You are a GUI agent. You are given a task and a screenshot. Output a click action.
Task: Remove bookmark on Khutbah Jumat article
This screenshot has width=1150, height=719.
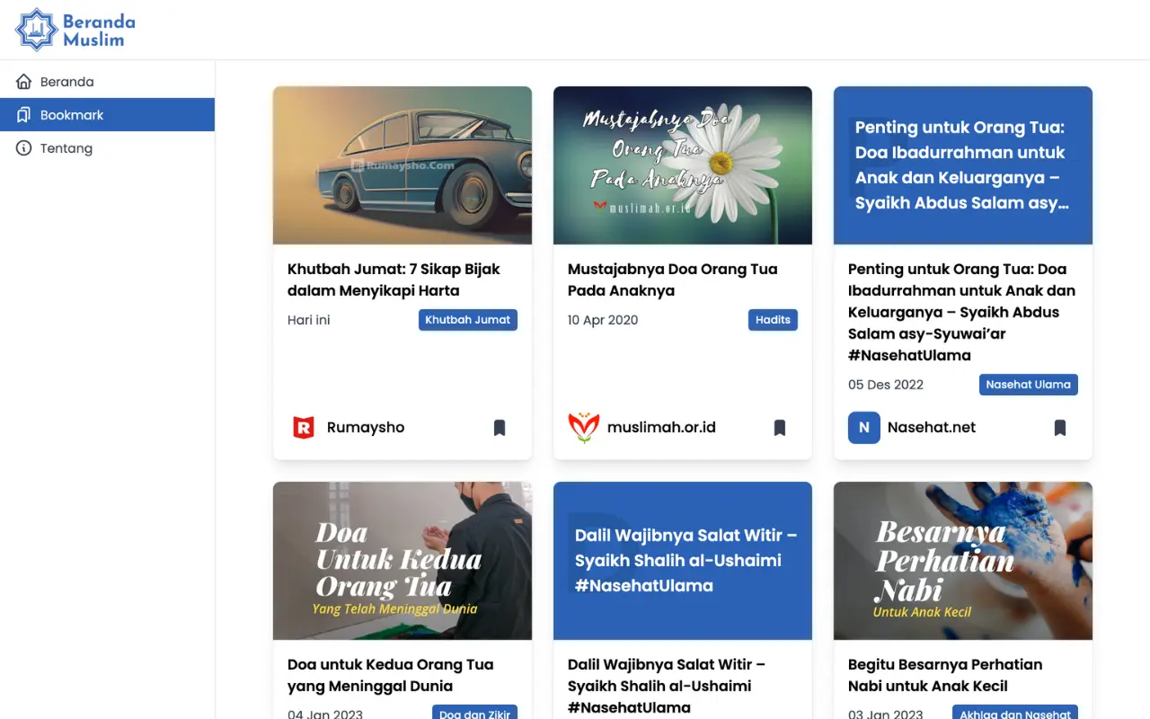coord(500,428)
